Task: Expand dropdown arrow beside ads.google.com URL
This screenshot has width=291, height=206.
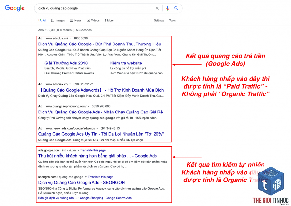Action: click(78, 150)
